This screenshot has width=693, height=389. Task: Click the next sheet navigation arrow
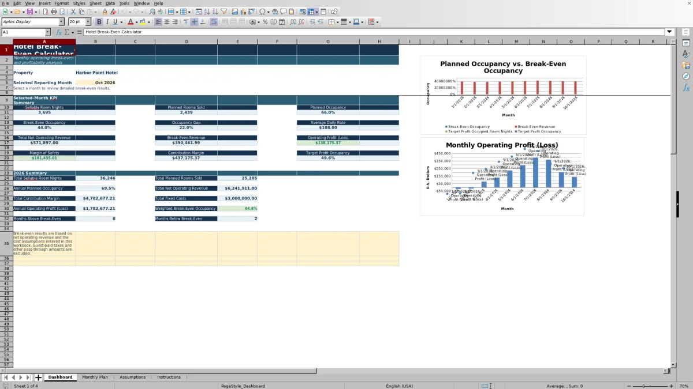click(x=21, y=377)
